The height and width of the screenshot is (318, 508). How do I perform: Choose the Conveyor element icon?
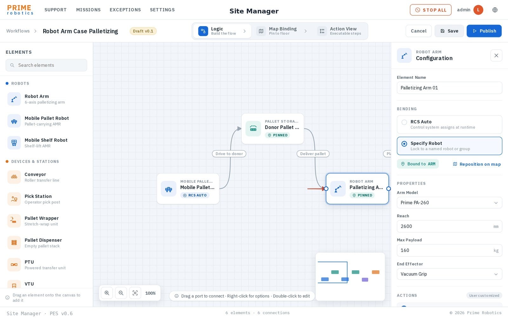click(14, 177)
